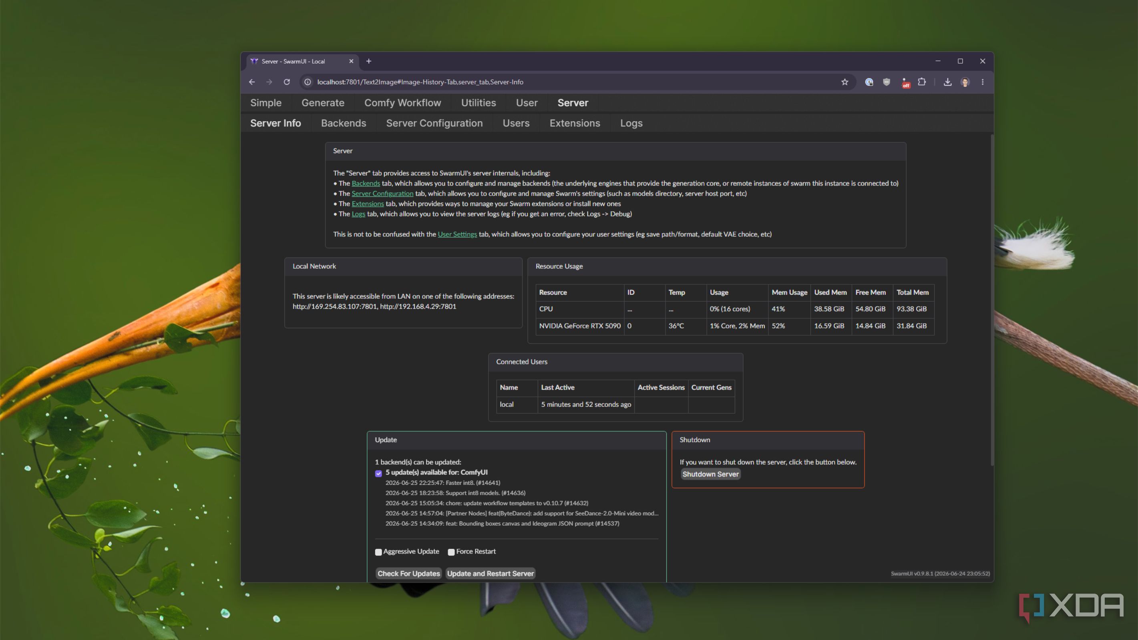Open the Logs sub-tab
Viewport: 1138px width, 640px height.
(631, 123)
